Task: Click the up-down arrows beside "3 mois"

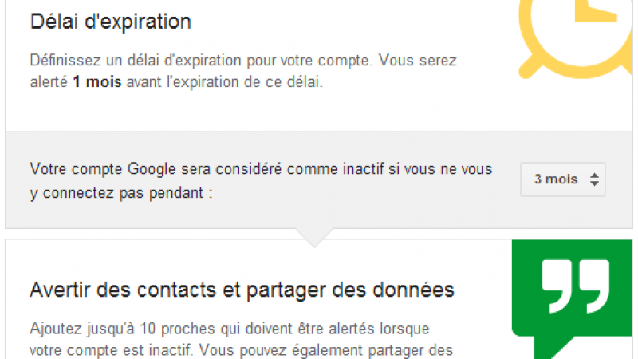Action: coord(593,180)
